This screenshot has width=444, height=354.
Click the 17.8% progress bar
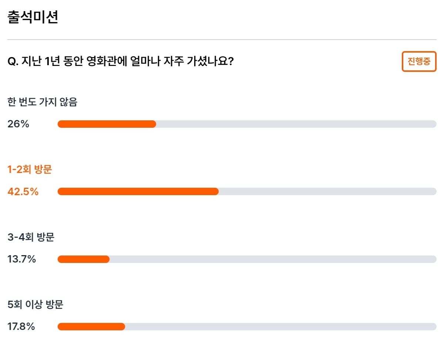247,327
